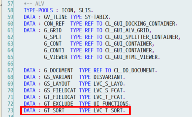
Task: Click the LVC_T_FCAT type name
Action: click(108, 97)
